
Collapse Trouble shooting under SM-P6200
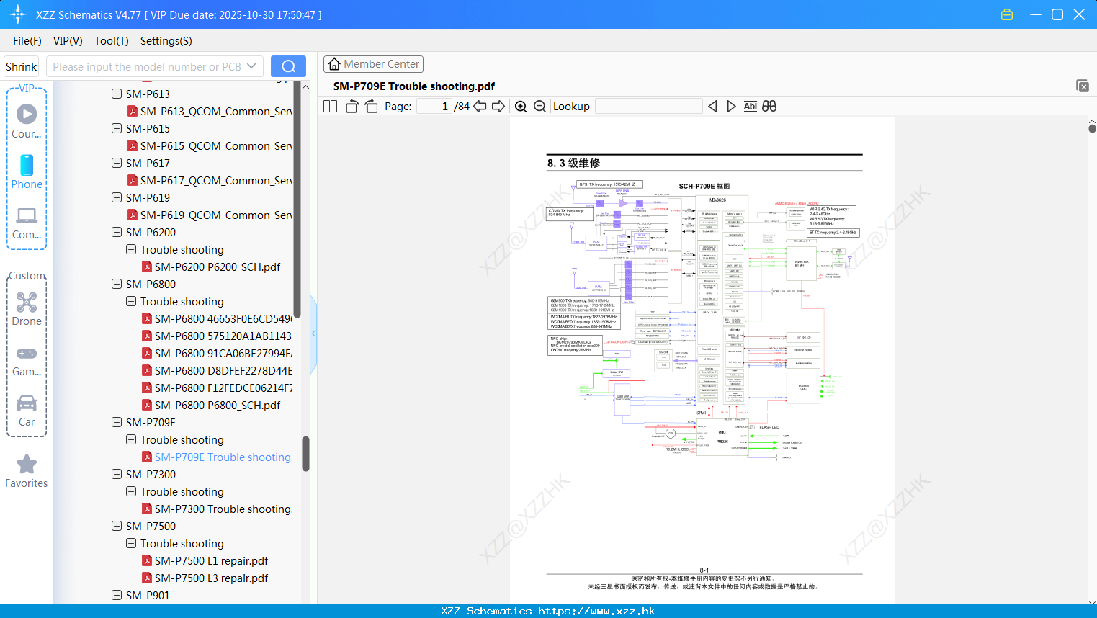(x=131, y=249)
